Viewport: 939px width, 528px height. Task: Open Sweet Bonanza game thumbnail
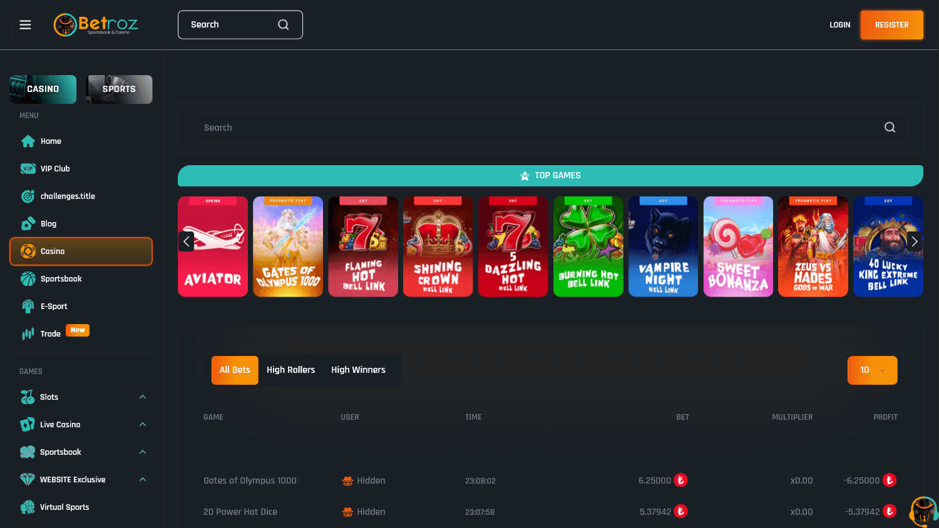[739, 246]
